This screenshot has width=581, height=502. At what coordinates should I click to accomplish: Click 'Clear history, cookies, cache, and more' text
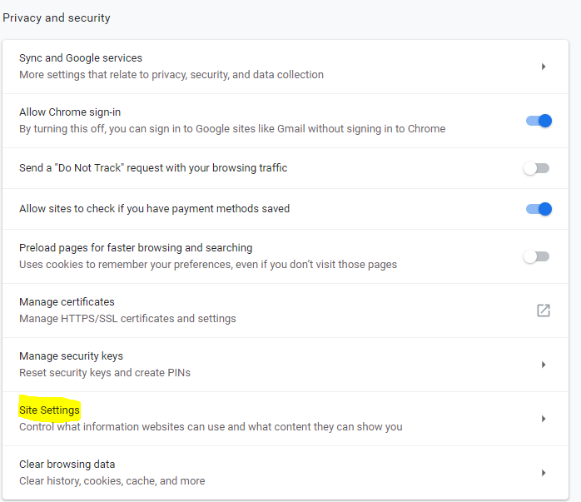112,480
